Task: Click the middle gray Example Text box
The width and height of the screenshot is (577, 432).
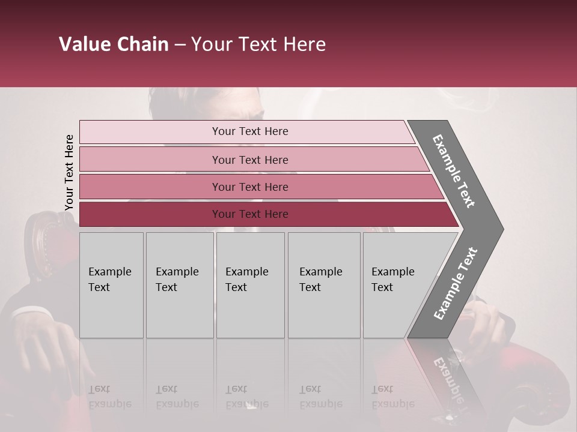Action: click(x=250, y=285)
